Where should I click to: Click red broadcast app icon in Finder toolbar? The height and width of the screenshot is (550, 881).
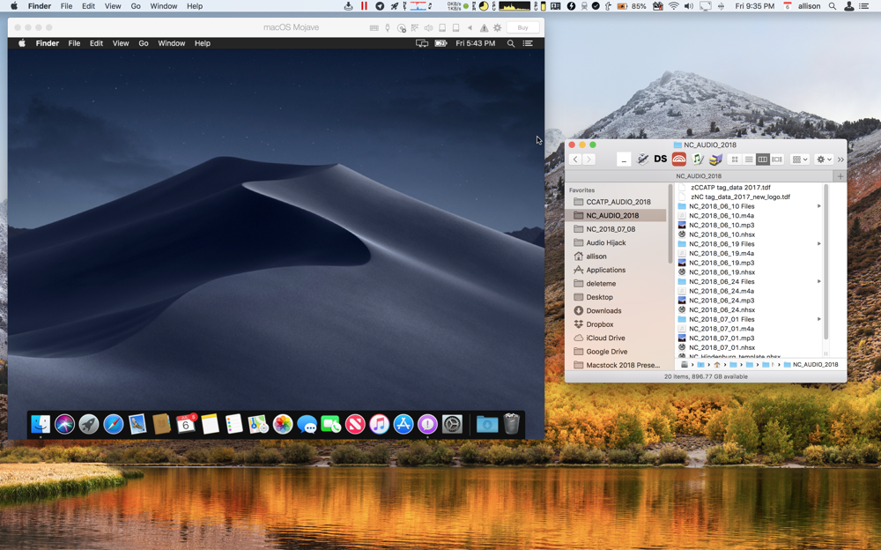pos(678,160)
